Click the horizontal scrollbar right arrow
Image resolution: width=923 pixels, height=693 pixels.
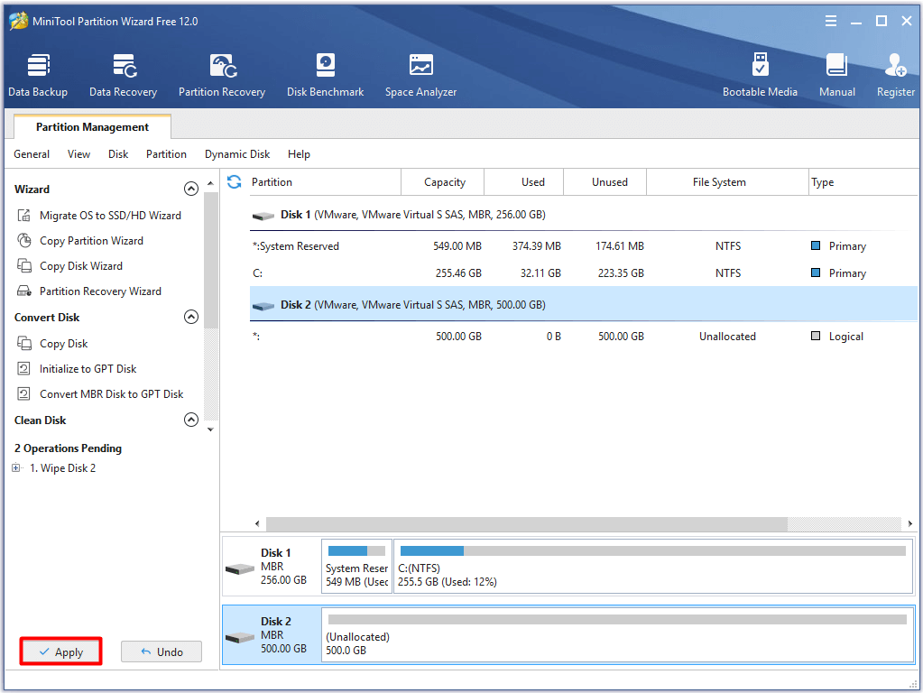click(x=910, y=523)
